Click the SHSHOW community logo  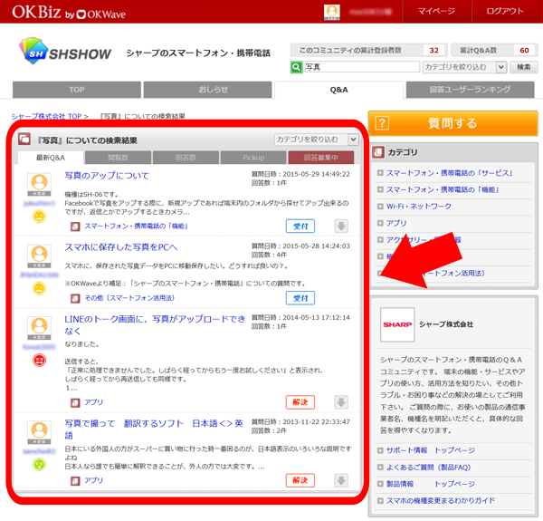coord(65,53)
